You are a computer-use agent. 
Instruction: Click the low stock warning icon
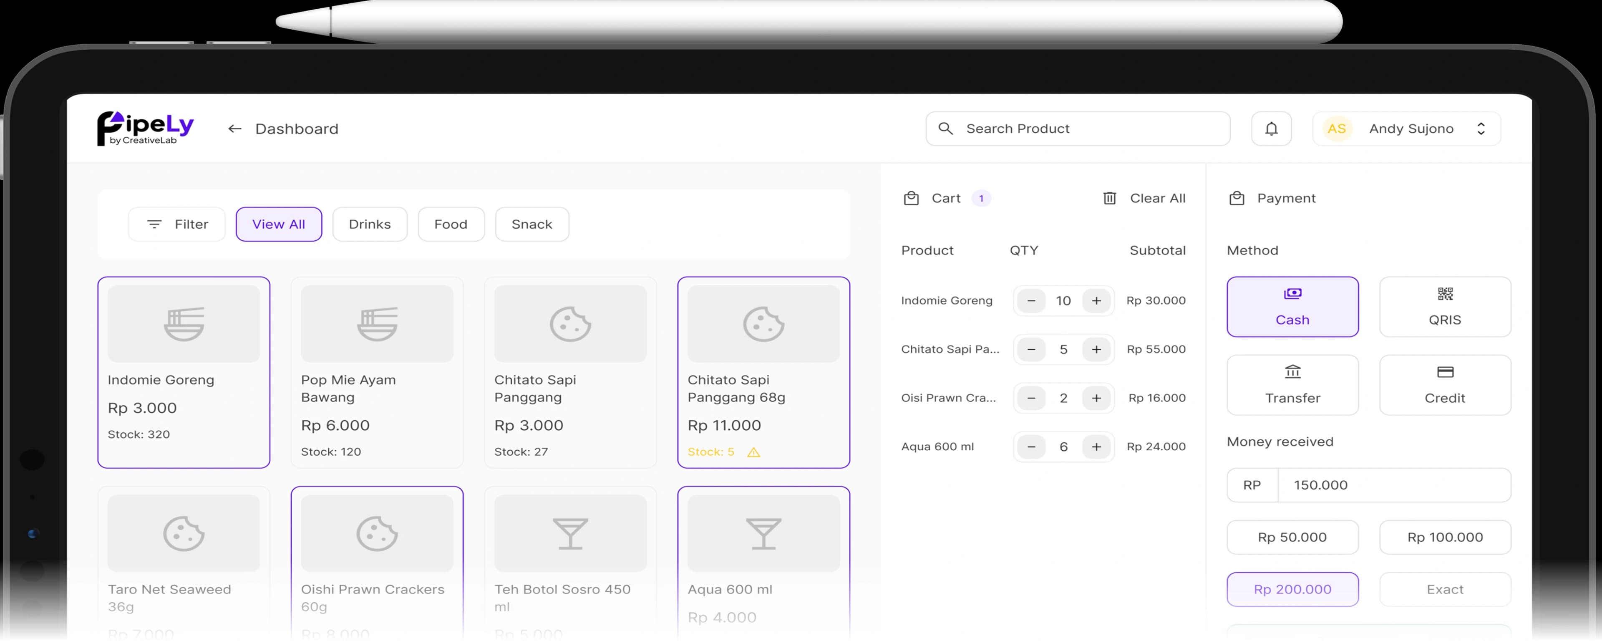[753, 452]
